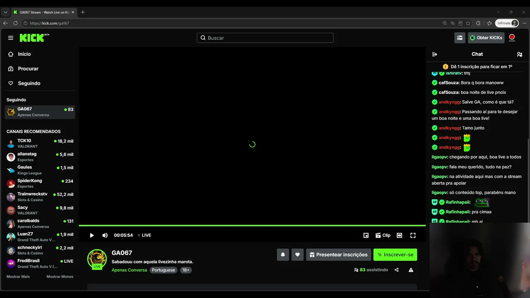Open the Kick hamburger menu

pos(11,38)
